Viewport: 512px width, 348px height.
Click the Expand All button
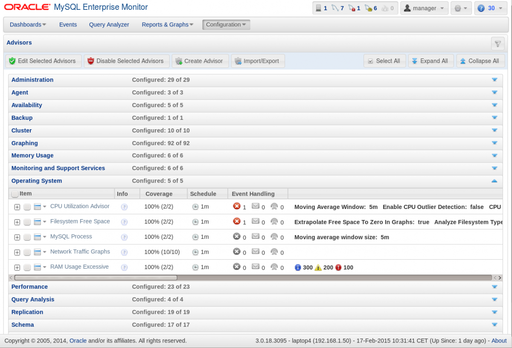click(431, 61)
